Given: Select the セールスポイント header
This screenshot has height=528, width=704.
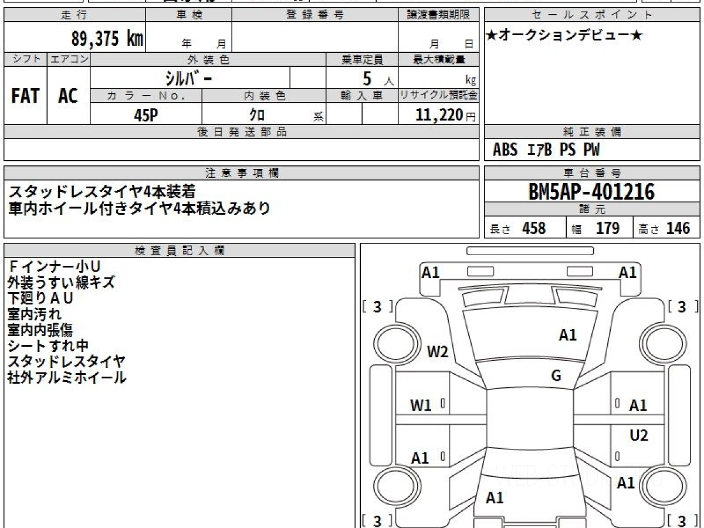Looking at the screenshot, I should tap(593, 15).
